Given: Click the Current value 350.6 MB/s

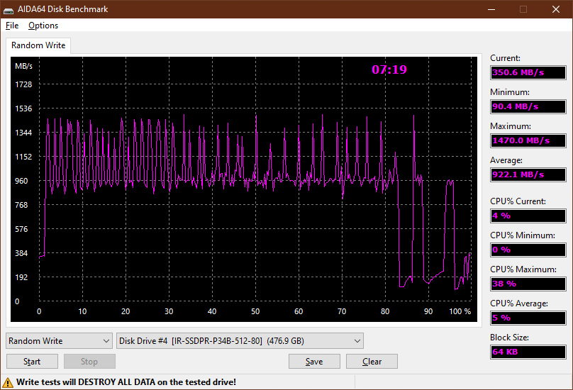Looking at the screenshot, I should [528, 72].
